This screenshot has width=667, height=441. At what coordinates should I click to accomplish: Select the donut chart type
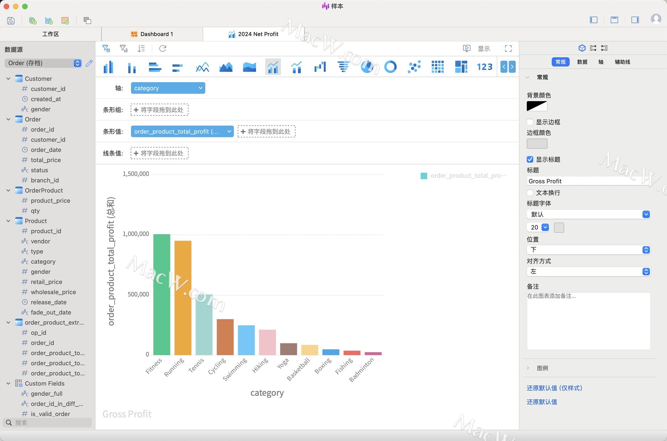pos(390,67)
